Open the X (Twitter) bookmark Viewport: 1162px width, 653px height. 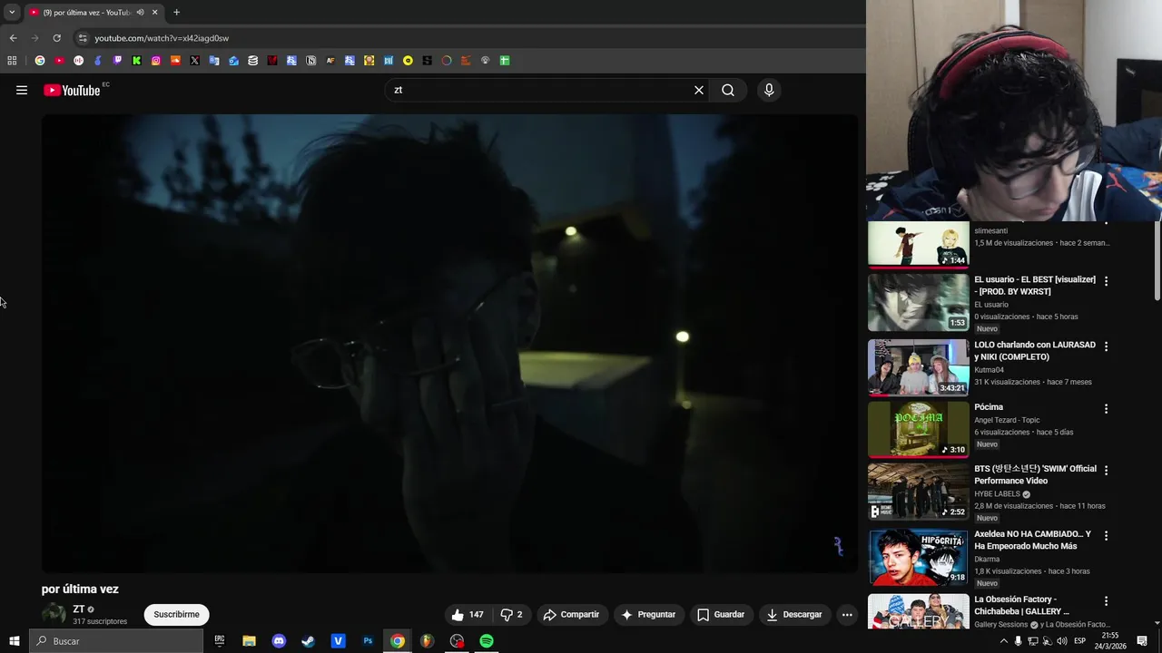[194, 61]
